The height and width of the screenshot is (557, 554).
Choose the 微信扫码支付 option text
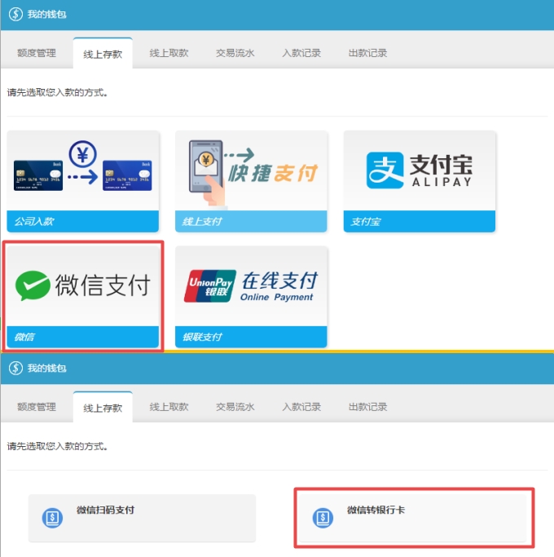click(105, 511)
